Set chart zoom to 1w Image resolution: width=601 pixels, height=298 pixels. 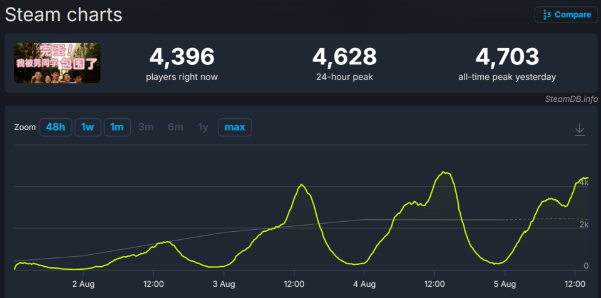[88, 127]
